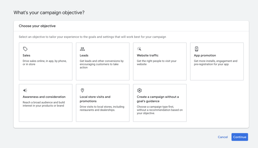Click the Awareness megaphone icon

coord(25,90)
